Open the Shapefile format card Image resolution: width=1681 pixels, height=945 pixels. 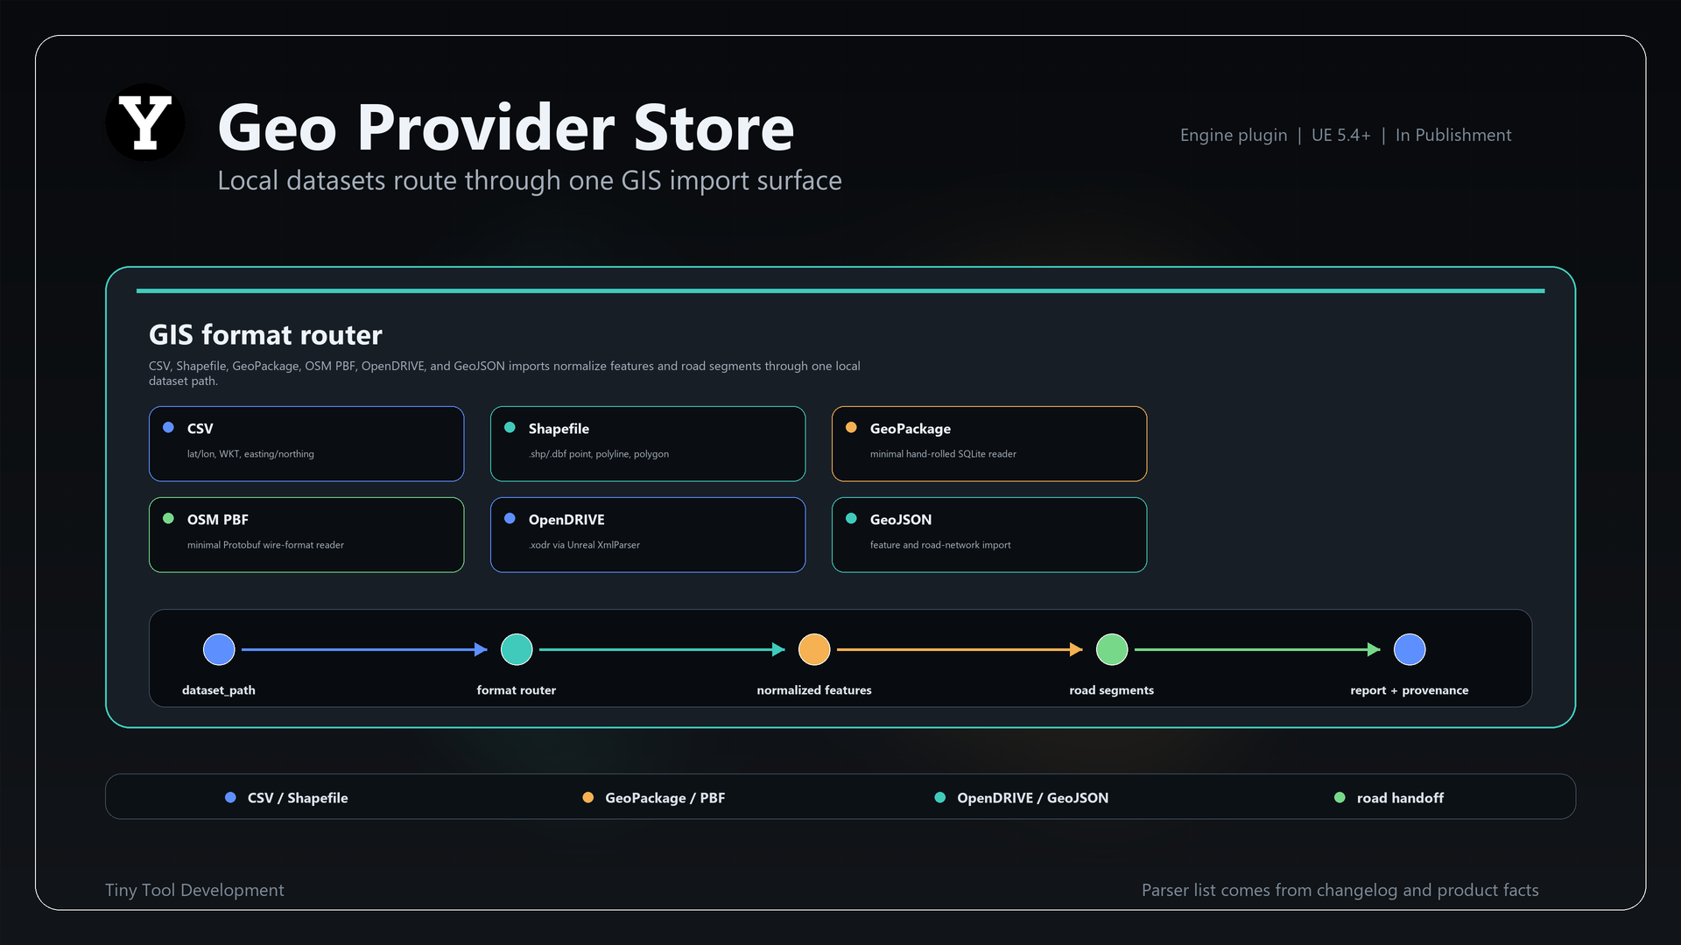(x=648, y=444)
